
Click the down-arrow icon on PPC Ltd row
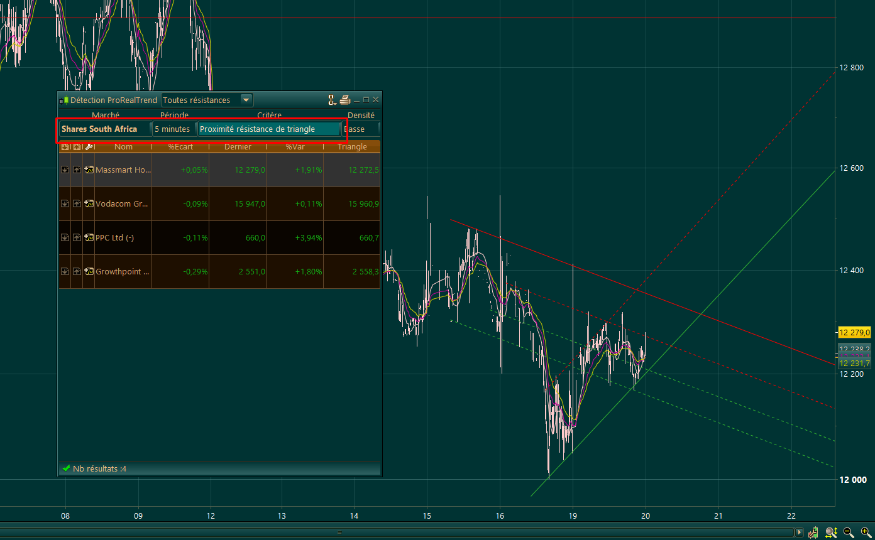pos(65,237)
